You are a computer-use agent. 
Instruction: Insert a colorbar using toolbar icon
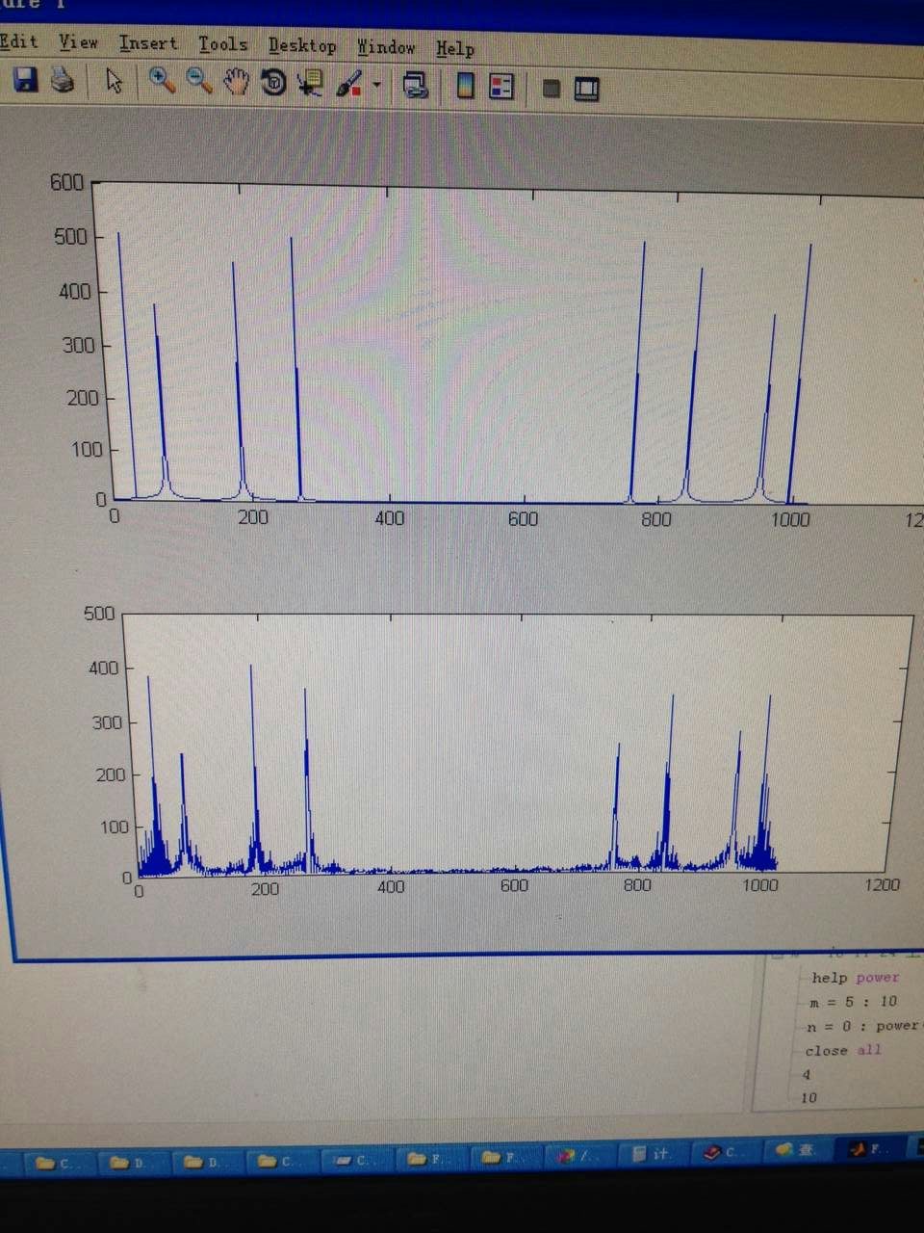tap(466, 87)
